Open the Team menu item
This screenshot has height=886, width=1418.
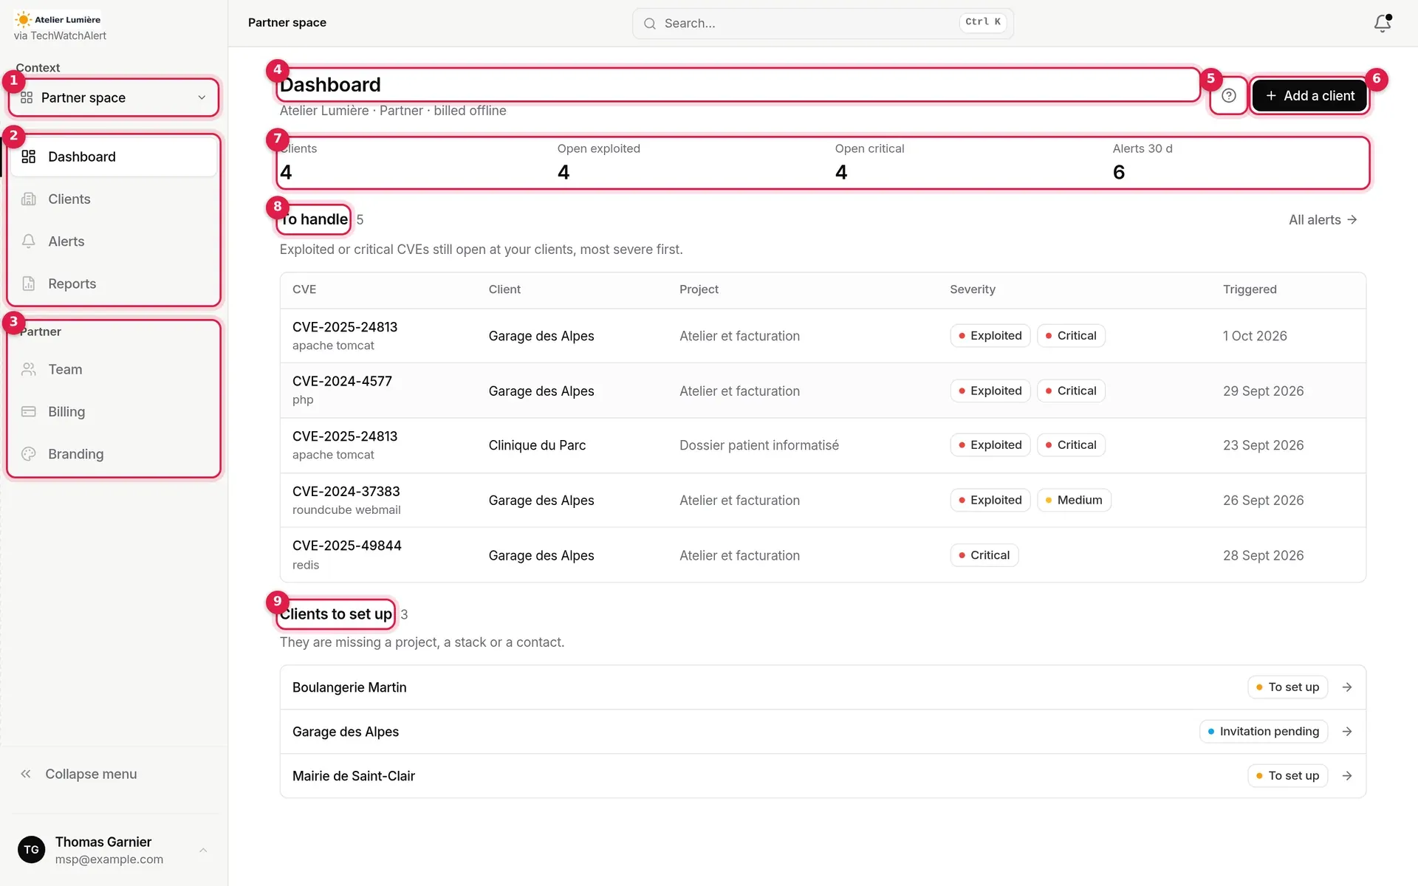[114, 369]
